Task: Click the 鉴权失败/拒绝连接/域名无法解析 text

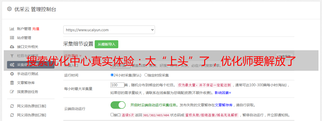Action: point(211,115)
